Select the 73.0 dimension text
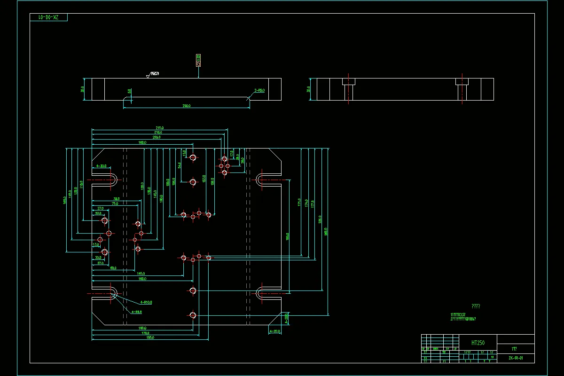The height and width of the screenshot is (376, 564). point(115,204)
